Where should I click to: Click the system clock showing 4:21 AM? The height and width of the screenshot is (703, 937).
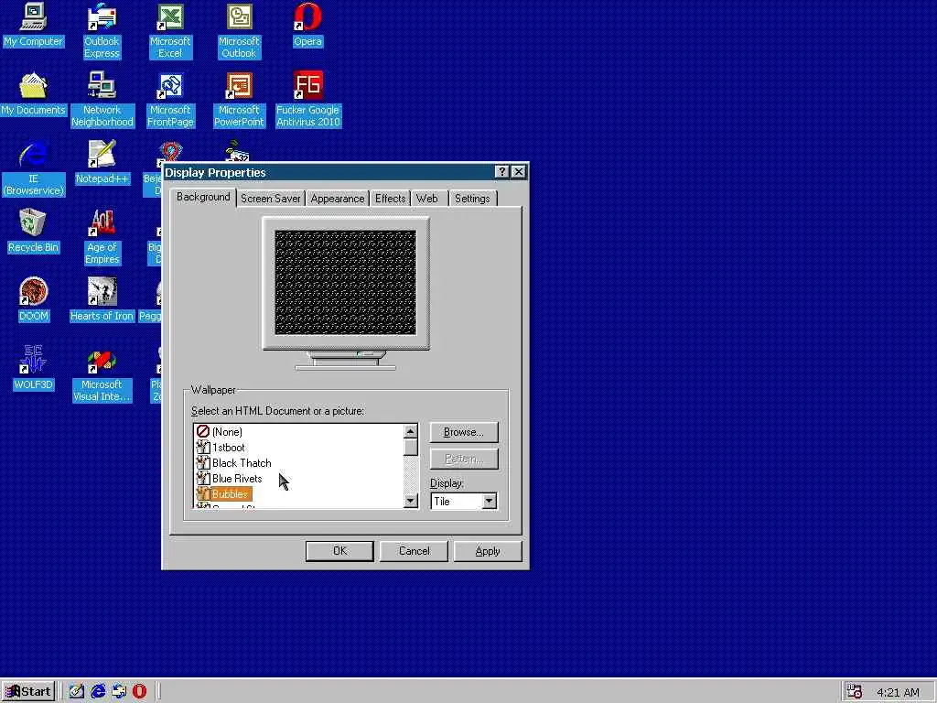pos(898,692)
